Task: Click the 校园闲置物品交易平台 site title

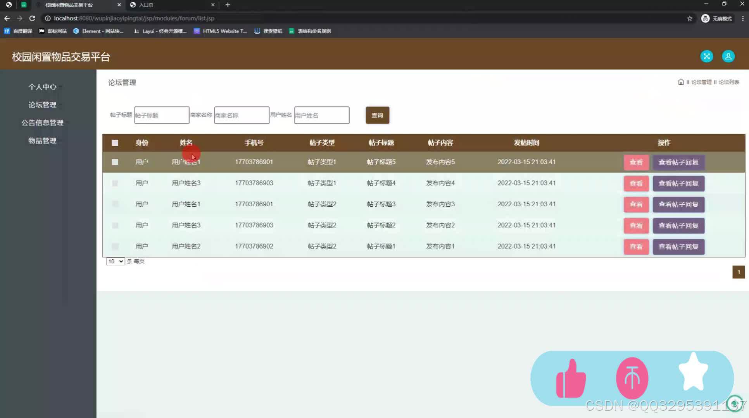Action: (x=61, y=57)
